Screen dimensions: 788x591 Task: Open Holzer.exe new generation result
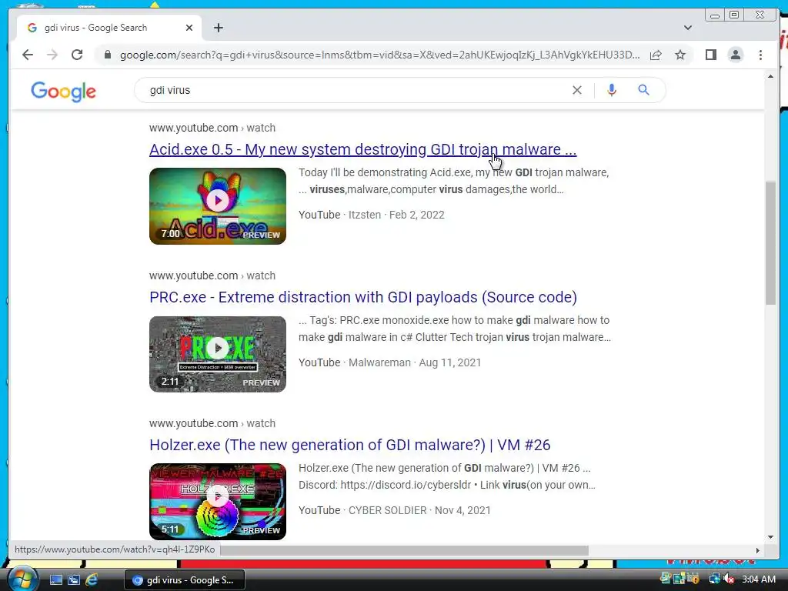pyautogui.click(x=350, y=445)
